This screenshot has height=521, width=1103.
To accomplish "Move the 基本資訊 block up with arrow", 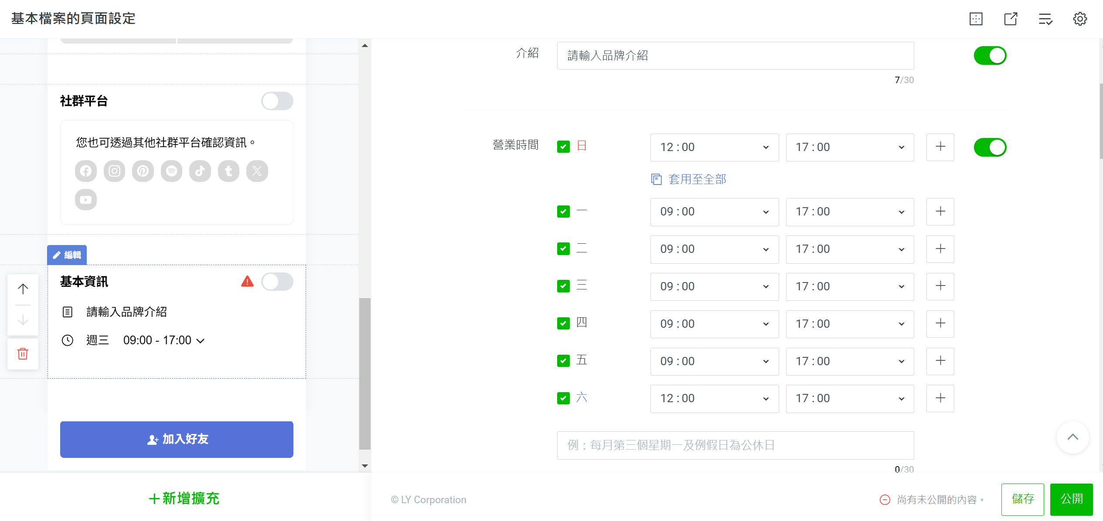I will (x=22, y=288).
